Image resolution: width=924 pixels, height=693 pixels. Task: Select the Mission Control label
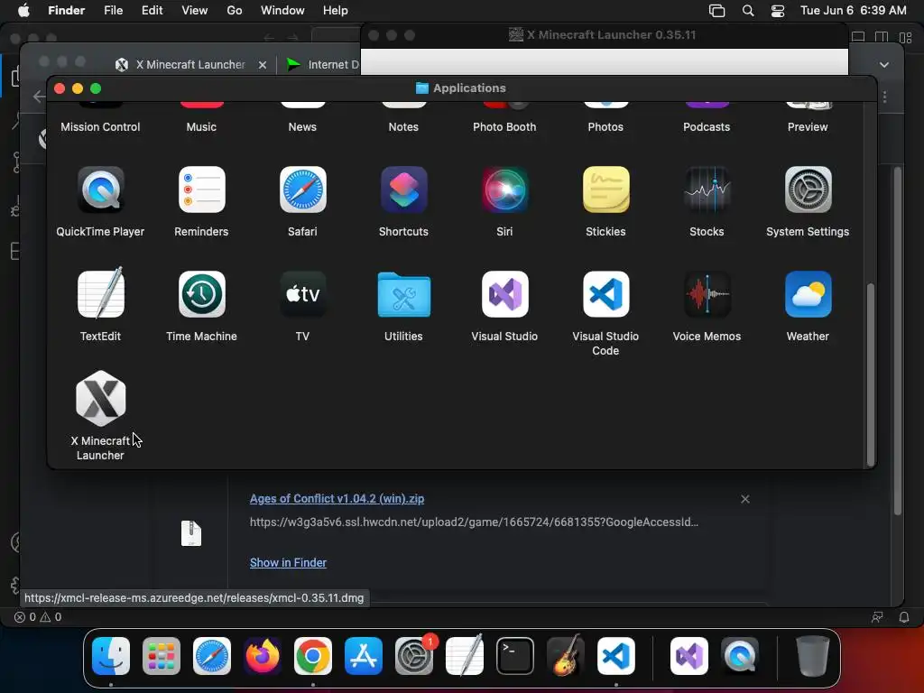click(100, 126)
